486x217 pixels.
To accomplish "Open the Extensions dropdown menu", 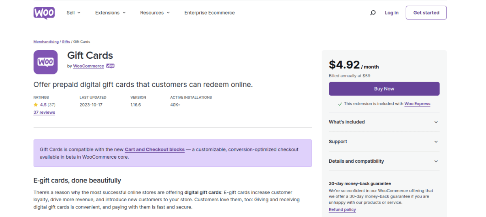I will click(110, 13).
